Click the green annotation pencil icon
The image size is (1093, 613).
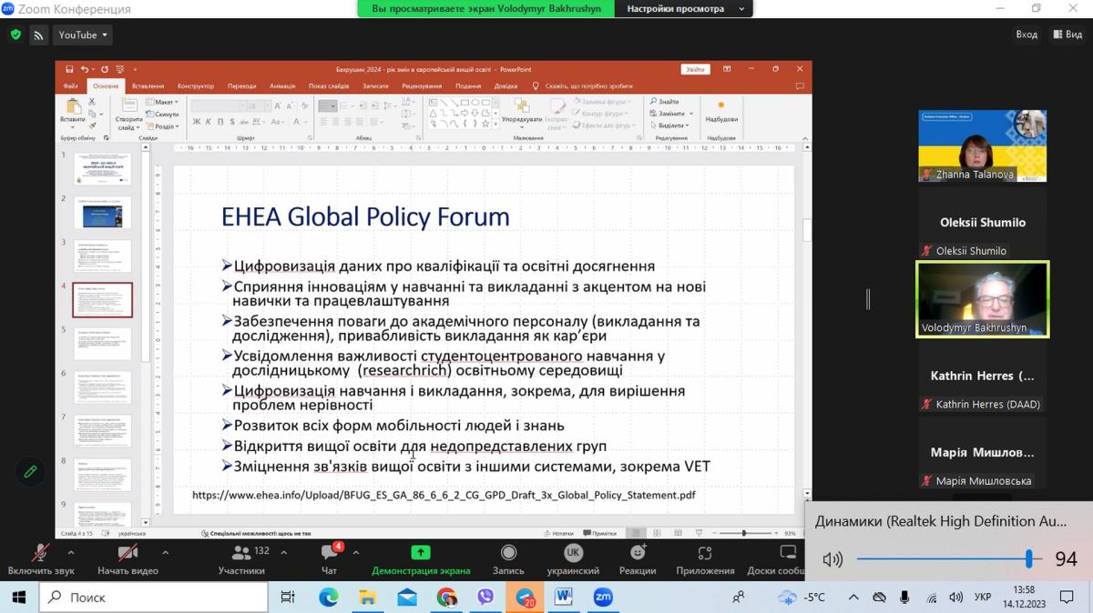click(x=30, y=471)
